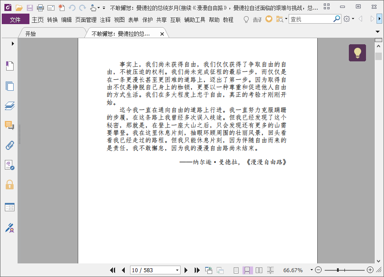Open the hand tool dropdown arrow
This screenshot has width=384, height=277.
tap(99, 8)
